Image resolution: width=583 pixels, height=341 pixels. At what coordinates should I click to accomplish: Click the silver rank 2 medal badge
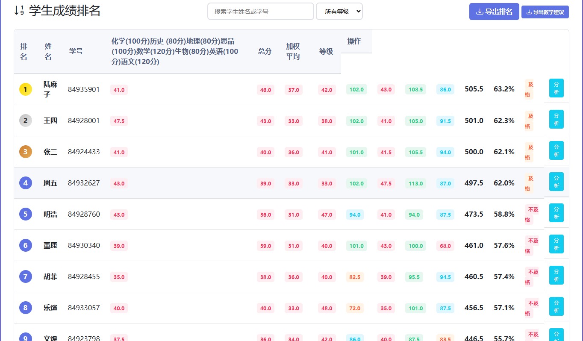[x=26, y=121]
